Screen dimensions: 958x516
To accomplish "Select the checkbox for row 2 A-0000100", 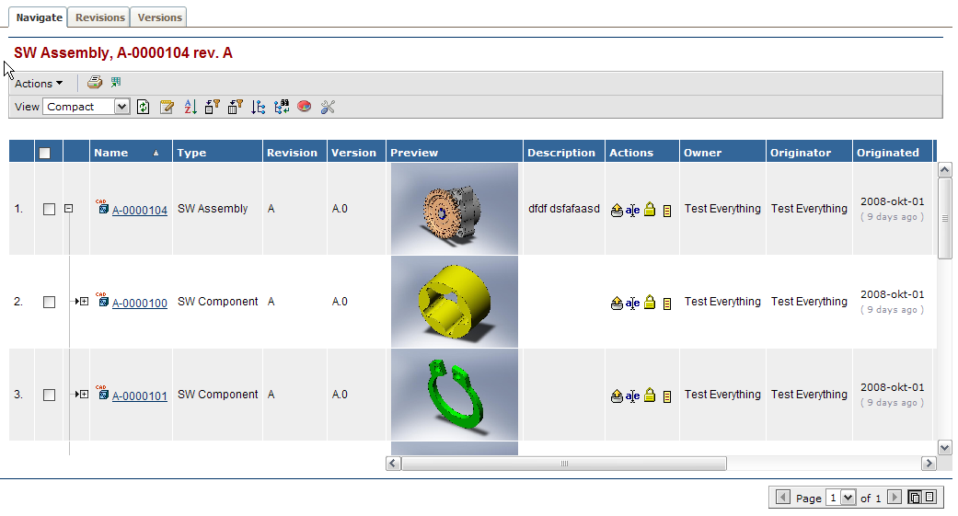I will (50, 303).
